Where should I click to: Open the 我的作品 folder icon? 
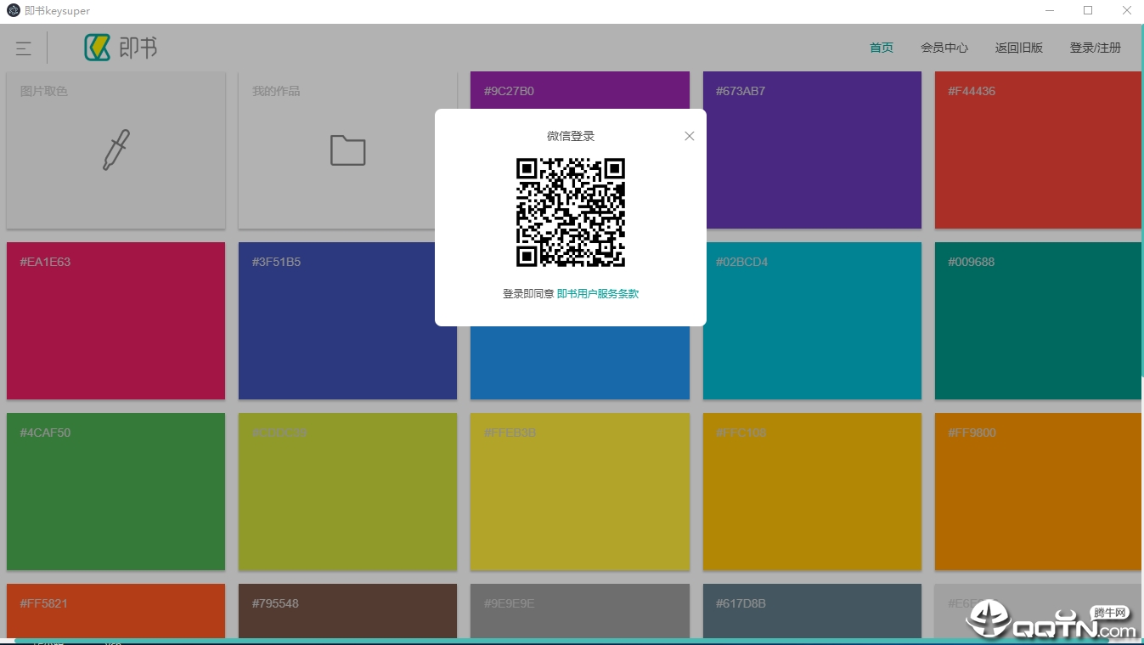[x=347, y=150]
